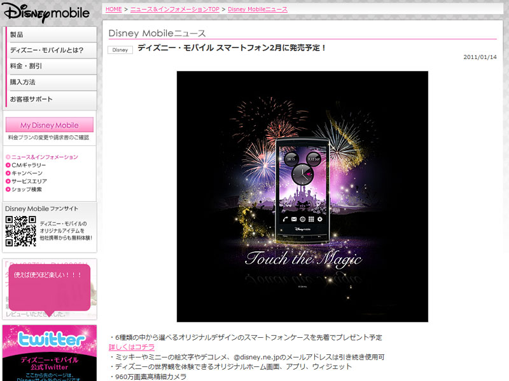This screenshot has width=509, height=381.
Task: Click the Disney category tag icon
Action: click(x=119, y=50)
